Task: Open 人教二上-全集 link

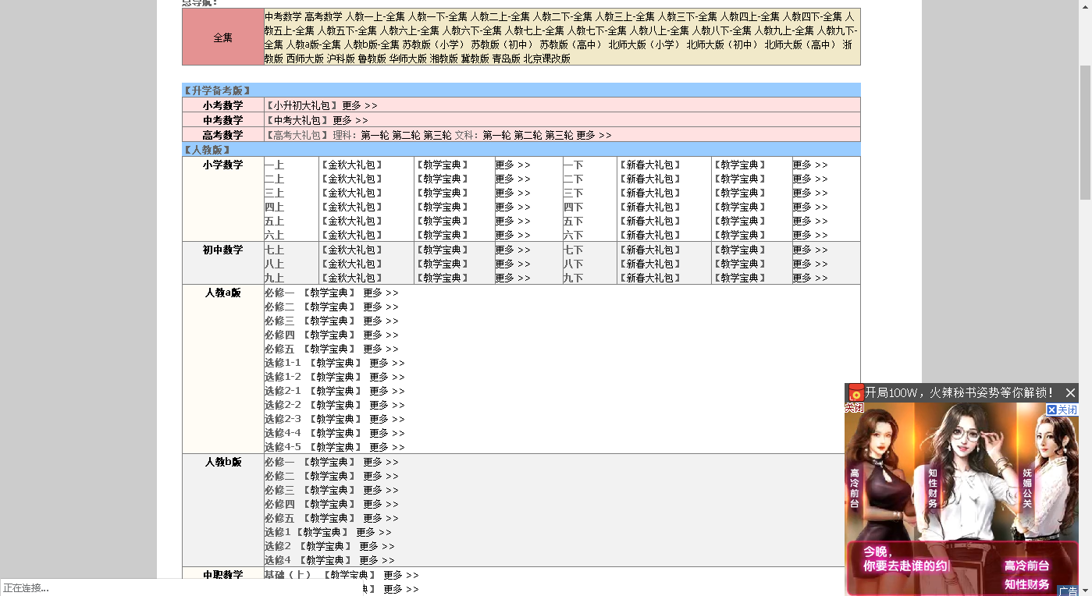Action: tap(500, 16)
